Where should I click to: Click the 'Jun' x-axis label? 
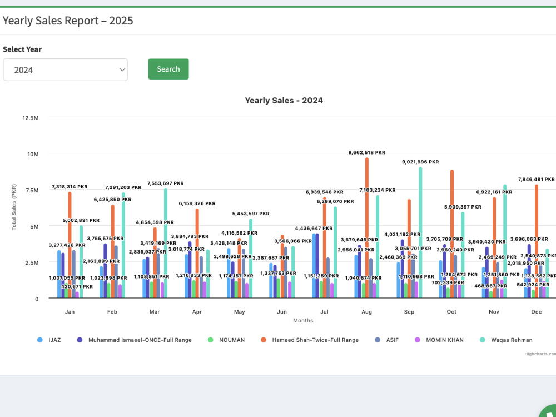(x=282, y=312)
